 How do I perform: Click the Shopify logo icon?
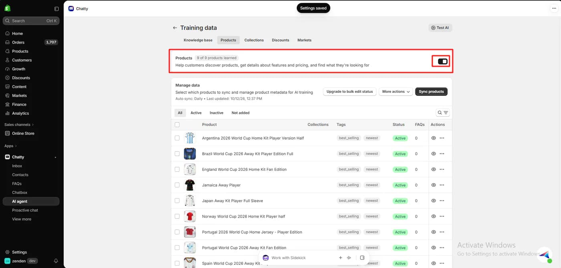[7, 8]
